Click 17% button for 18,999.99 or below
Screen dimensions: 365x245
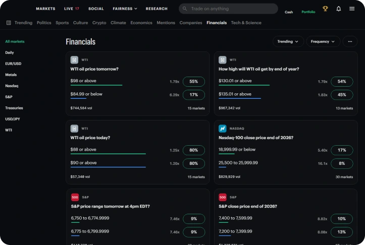click(342, 150)
